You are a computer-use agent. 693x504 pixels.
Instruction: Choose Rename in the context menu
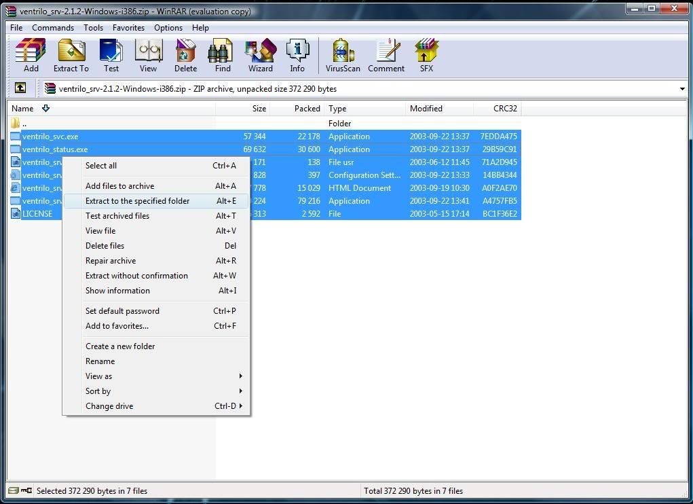tap(157, 361)
